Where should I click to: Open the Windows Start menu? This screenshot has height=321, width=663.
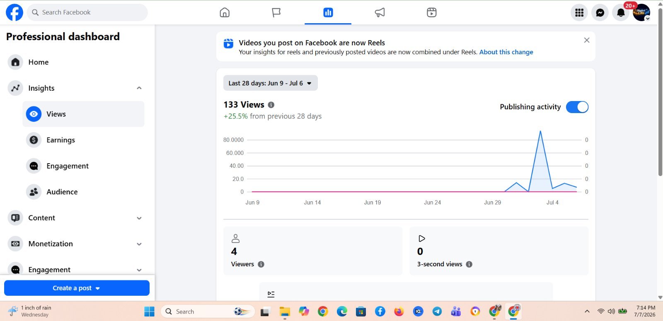(x=149, y=311)
